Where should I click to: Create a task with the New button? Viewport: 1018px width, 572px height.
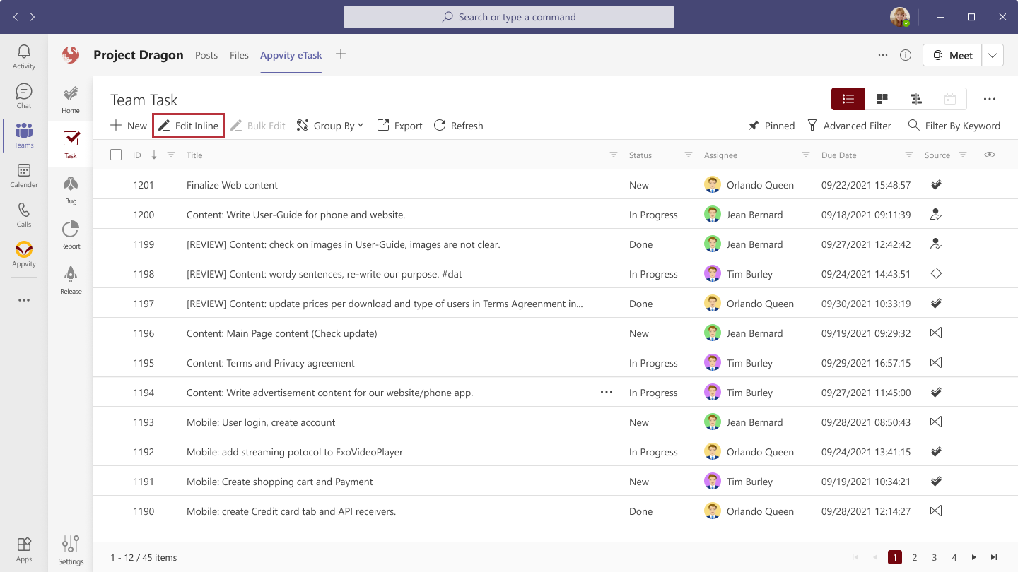pyautogui.click(x=128, y=125)
